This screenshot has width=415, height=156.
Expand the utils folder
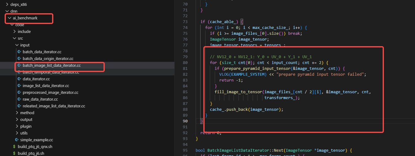(17, 133)
